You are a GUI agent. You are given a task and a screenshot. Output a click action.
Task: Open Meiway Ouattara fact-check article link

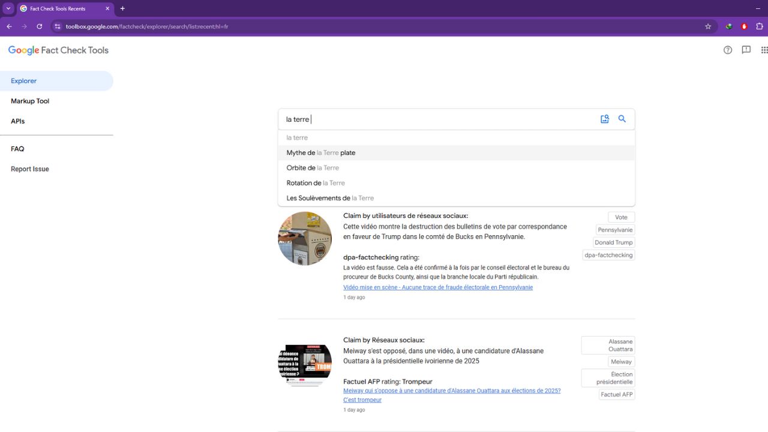[x=452, y=395]
